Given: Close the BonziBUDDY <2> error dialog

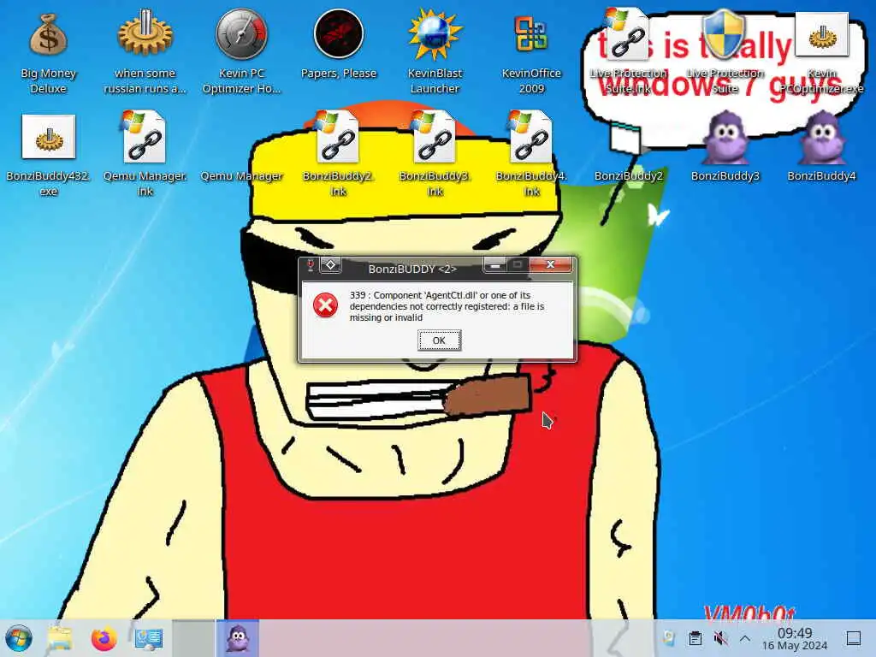Looking at the screenshot, I should pyautogui.click(x=550, y=265).
